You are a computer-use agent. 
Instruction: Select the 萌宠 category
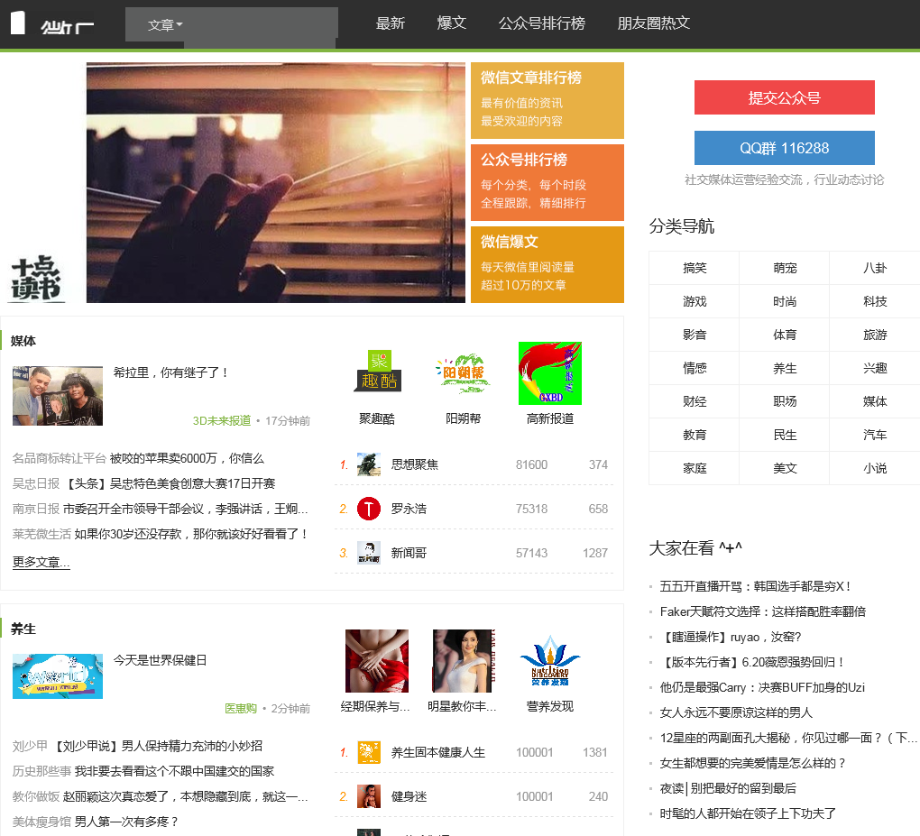point(785,268)
